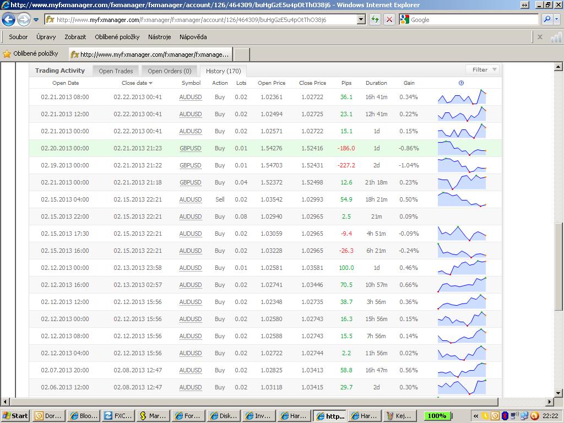Click the Windows Start button
Screen dimensions: 564x423
(x=15, y=416)
